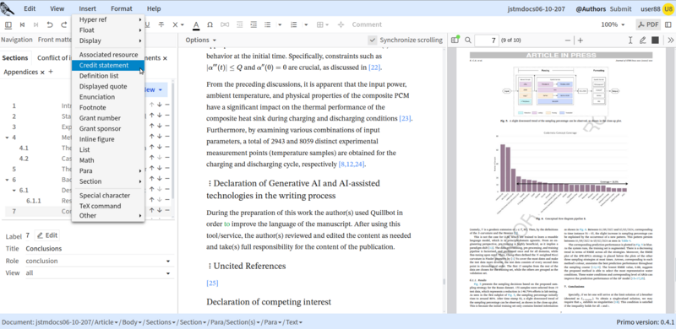Click the link/merge icon in toolbar
676x329 pixels.
(225, 25)
